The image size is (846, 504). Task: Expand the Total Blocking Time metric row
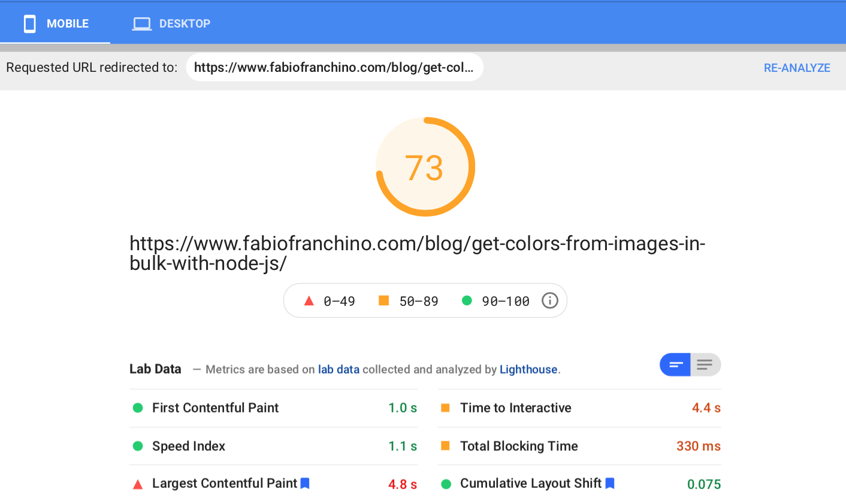[x=579, y=446]
